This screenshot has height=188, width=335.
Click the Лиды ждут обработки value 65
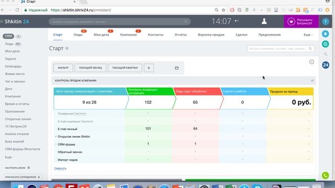[x=195, y=102]
